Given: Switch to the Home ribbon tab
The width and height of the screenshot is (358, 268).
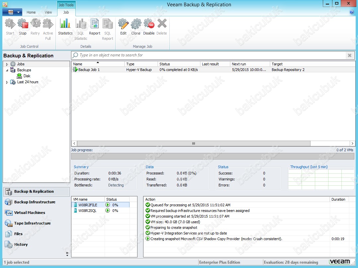Looking at the screenshot, I should pos(31,12).
